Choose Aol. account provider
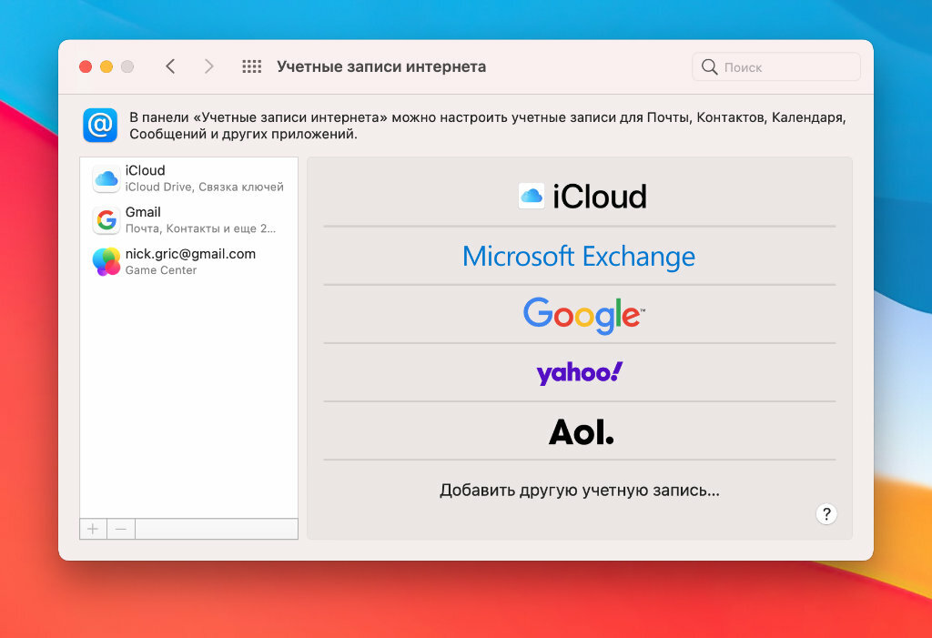 (580, 431)
